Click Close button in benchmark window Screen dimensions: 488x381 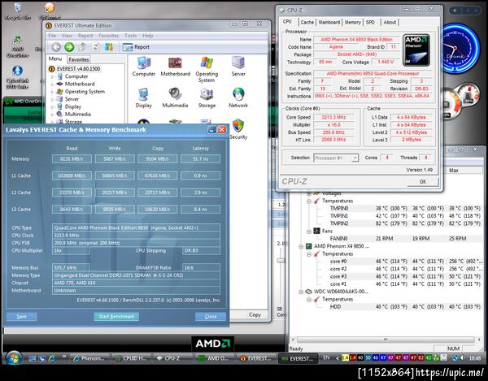[x=211, y=316]
